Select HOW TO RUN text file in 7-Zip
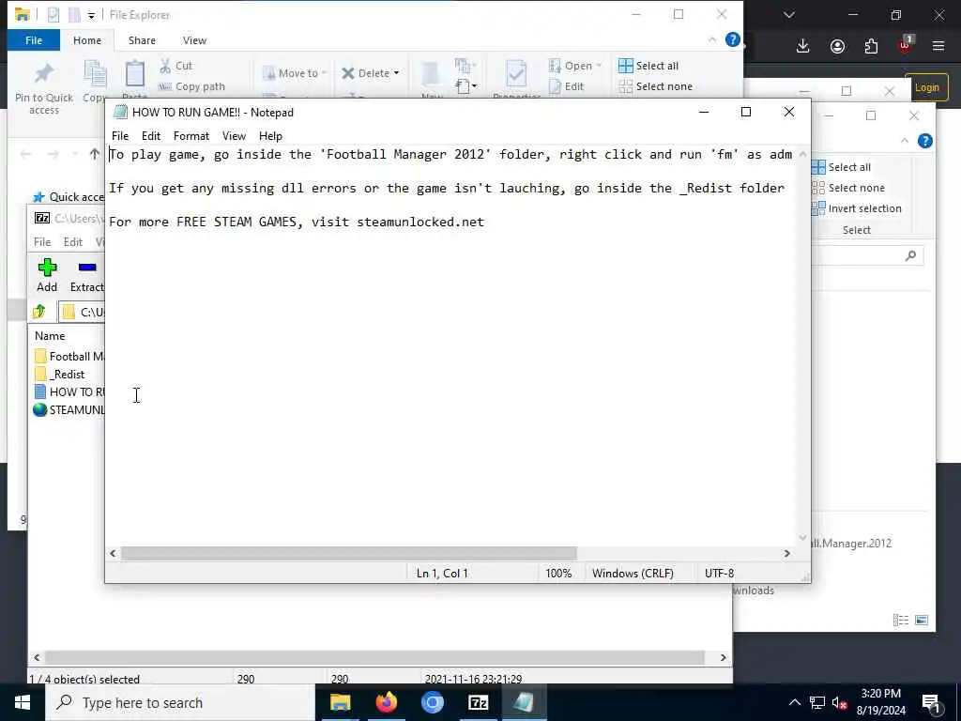Screen dimensions: 961x721 tap(69, 392)
